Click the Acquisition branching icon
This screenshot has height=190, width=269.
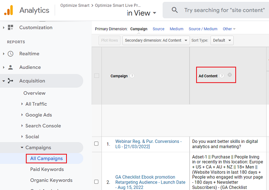[11, 81]
